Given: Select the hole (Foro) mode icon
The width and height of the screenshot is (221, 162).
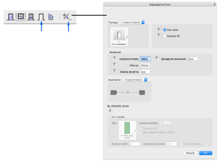Looking at the screenshot, I should pos(41,17).
